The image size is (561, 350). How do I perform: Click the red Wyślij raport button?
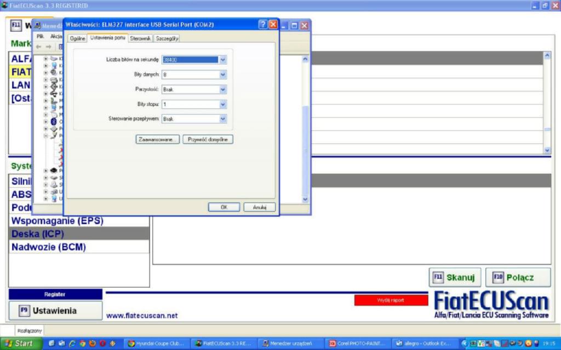(391, 300)
